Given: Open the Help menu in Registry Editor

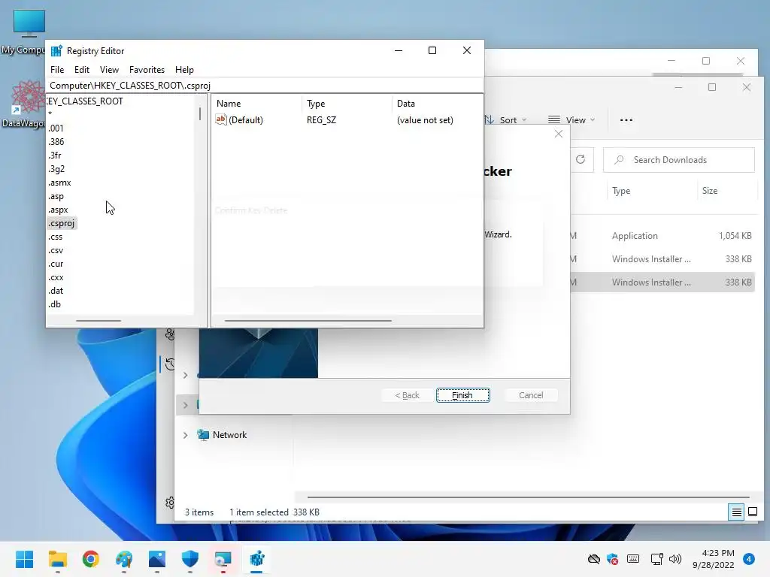Looking at the screenshot, I should [x=185, y=70].
